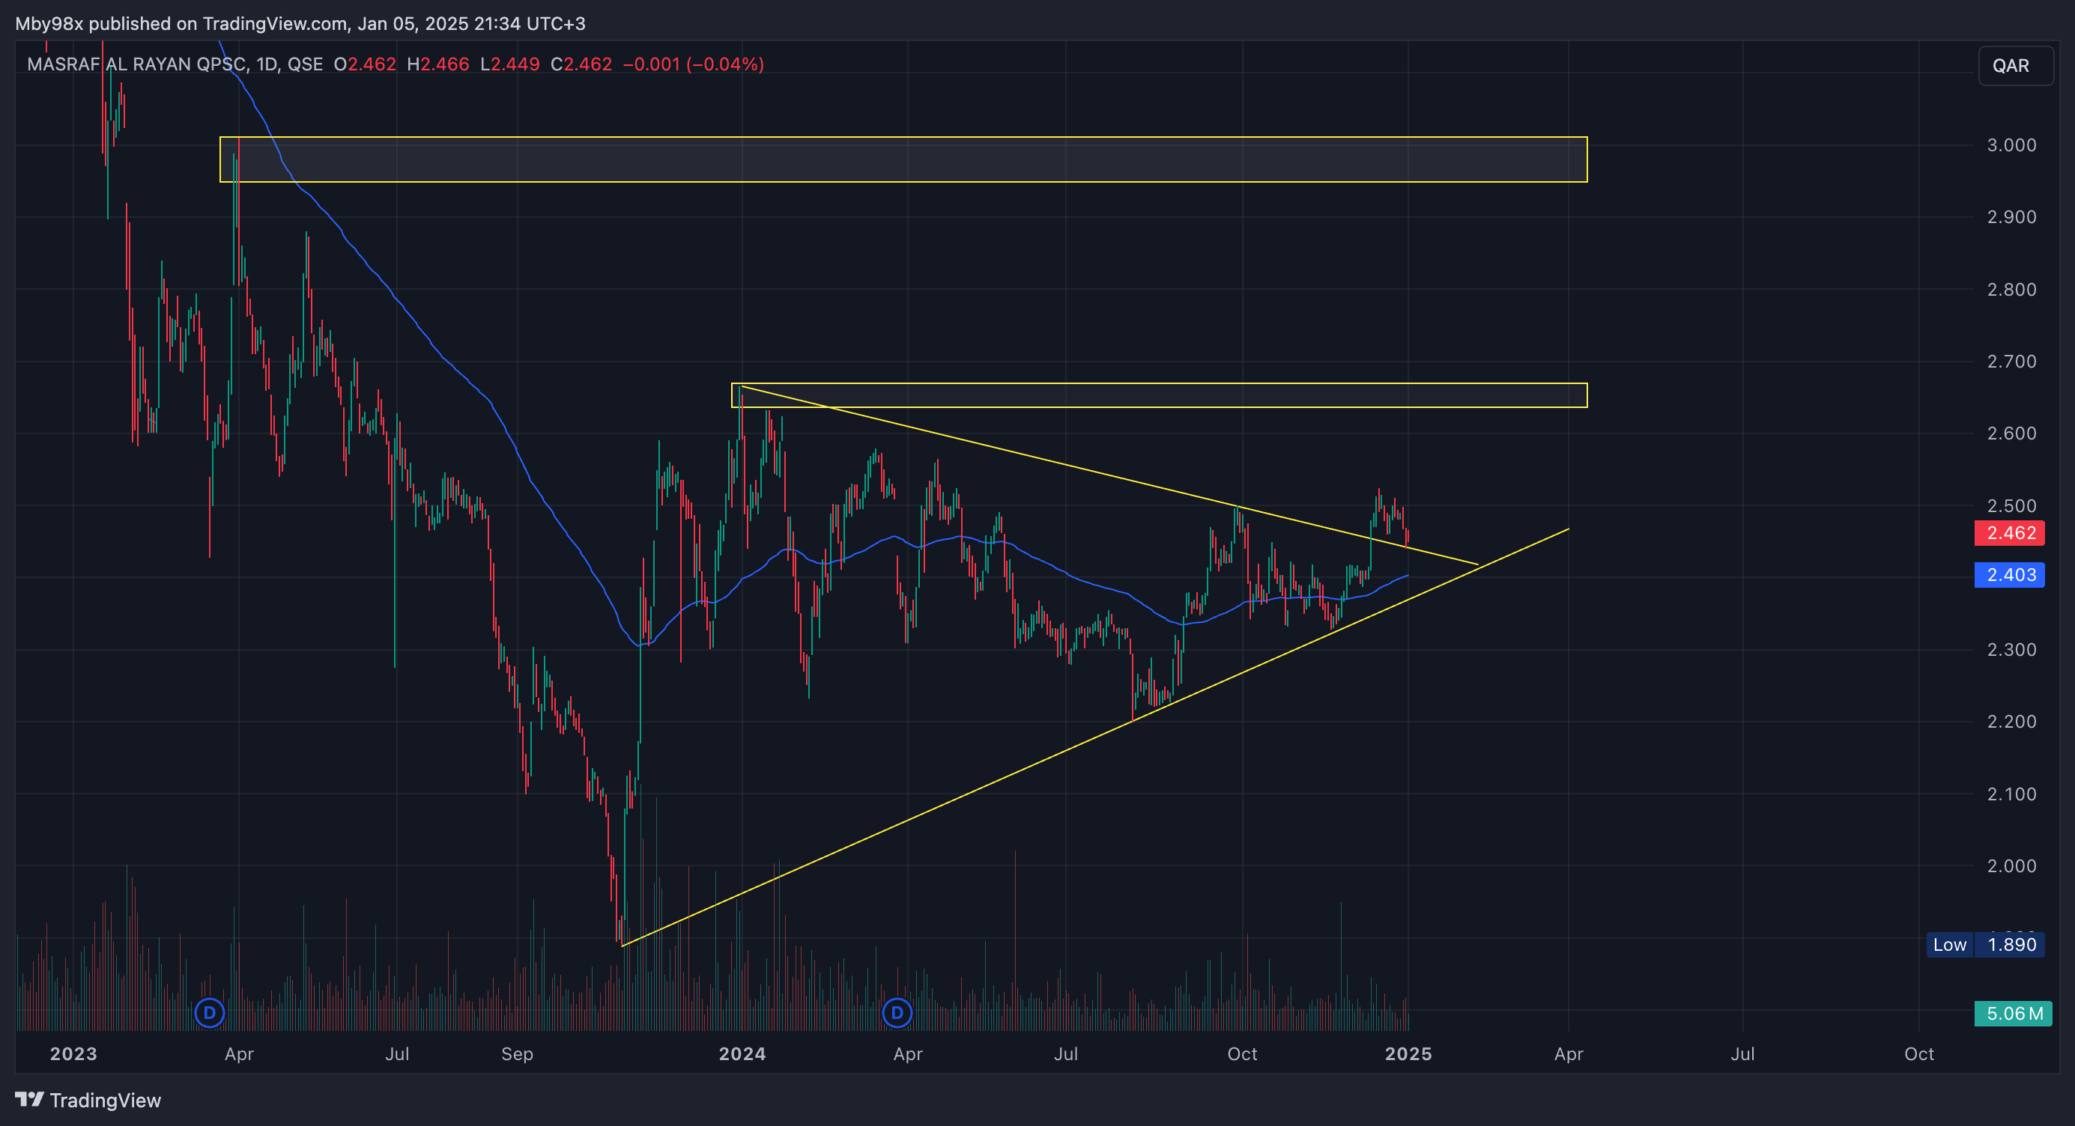Click the 2.000 price axis label

2011,865
